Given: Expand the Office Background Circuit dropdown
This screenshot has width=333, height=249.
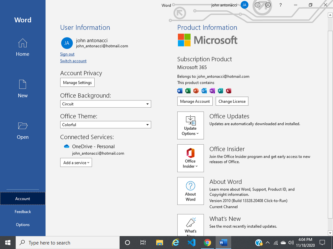Looking at the screenshot, I should pyautogui.click(x=106, y=104).
